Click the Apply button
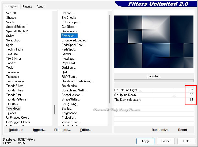This screenshot has height=147, width=198. [145, 141]
